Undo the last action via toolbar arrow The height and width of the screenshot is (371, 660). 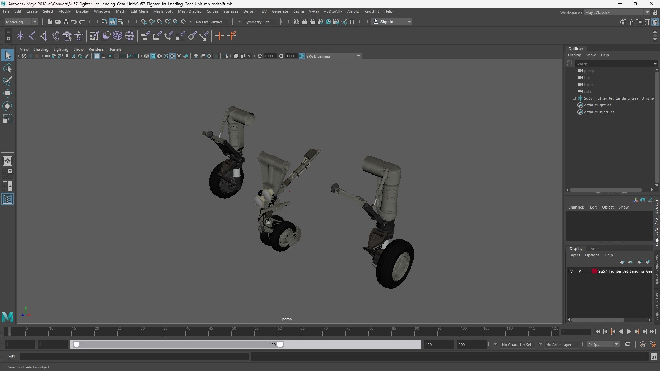pyautogui.click(x=74, y=22)
